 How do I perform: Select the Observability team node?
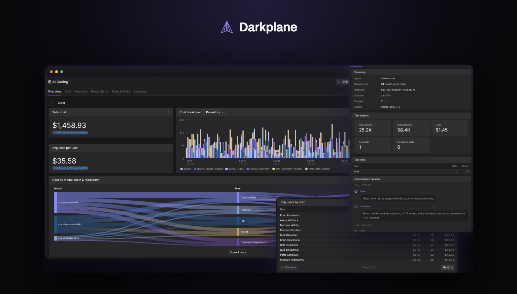pos(238,198)
